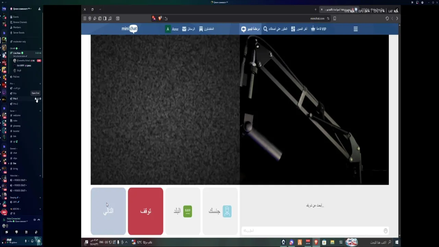Click the minichat.com address bar
439x247 pixels.
coord(317,19)
